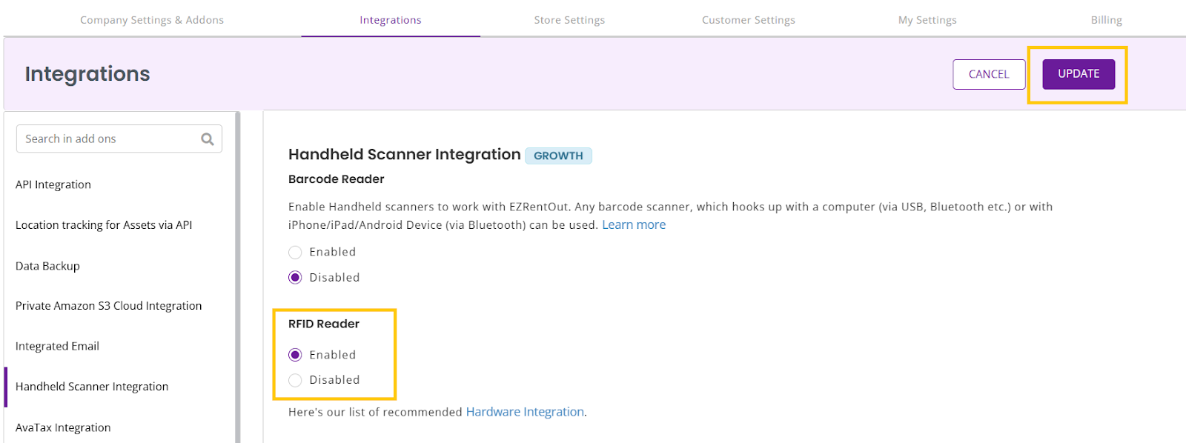Open the Billing tab
The width and height of the screenshot is (1186, 443).
pos(1106,20)
